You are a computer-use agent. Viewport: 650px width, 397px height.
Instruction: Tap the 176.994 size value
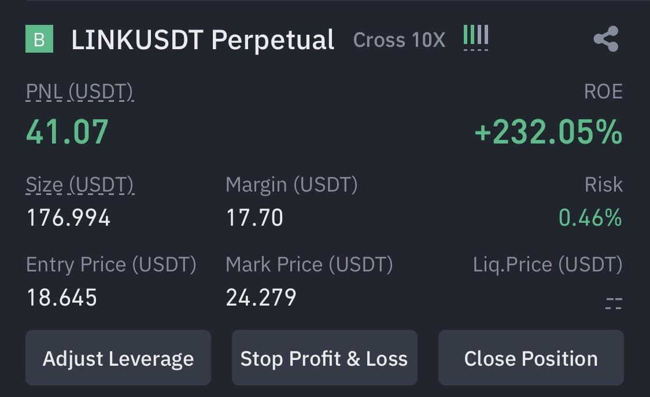68,218
